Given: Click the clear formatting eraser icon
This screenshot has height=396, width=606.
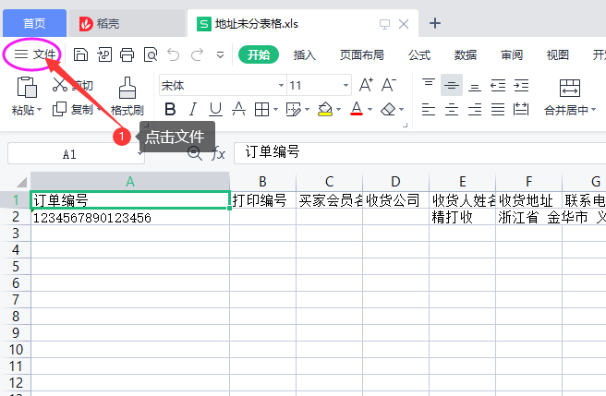Looking at the screenshot, I should point(388,109).
